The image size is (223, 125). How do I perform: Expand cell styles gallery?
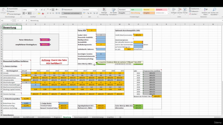(169, 14)
